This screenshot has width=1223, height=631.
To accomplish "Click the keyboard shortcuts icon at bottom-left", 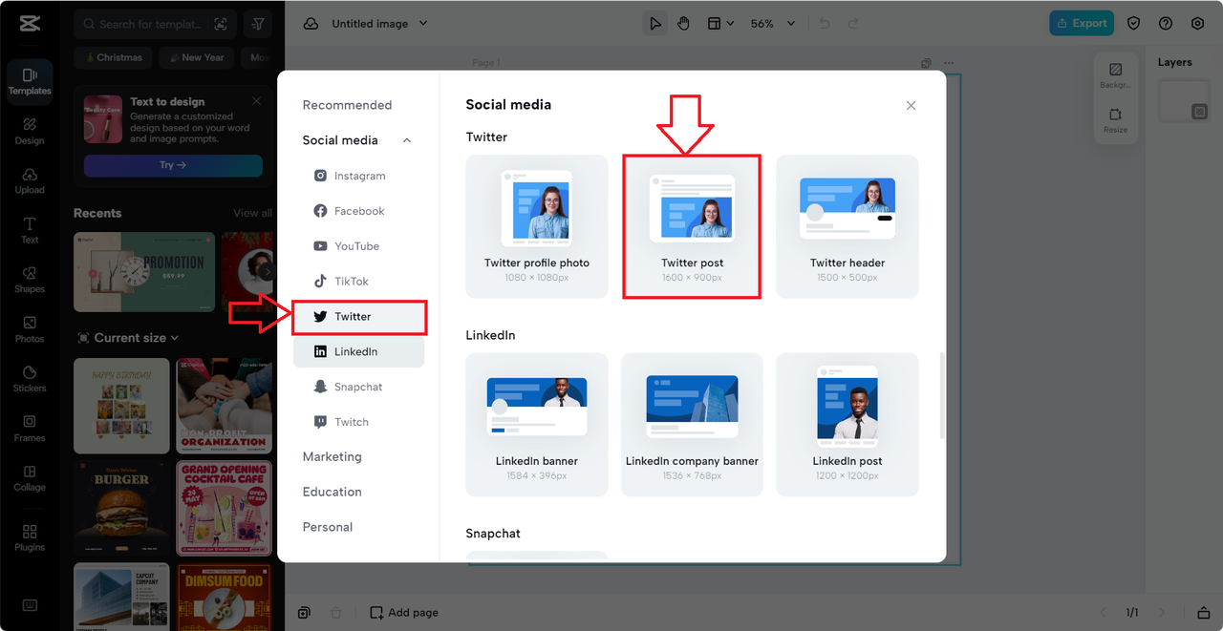I will click(30, 605).
